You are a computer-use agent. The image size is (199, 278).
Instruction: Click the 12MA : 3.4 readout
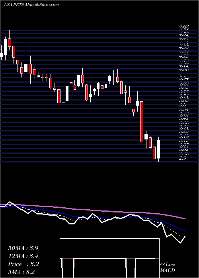pyautogui.click(x=23, y=256)
